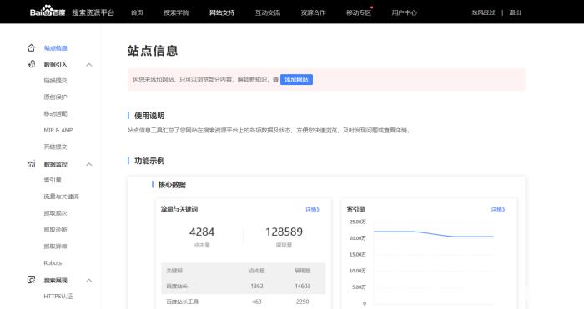Screen dimensions: 584x309
Task: Click the 核心数据 heading
Action: [x=172, y=184]
